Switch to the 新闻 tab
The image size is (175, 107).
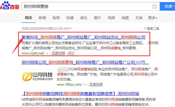pyautogui.click(x=42, y=18)
